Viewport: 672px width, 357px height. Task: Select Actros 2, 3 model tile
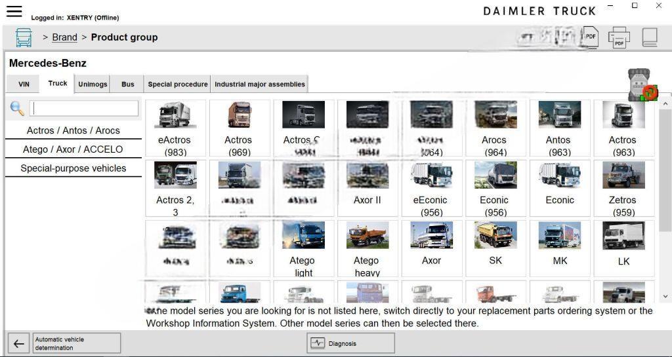click(175, 188)
